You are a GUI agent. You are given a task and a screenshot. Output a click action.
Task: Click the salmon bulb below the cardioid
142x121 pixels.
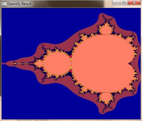[106, 97]
